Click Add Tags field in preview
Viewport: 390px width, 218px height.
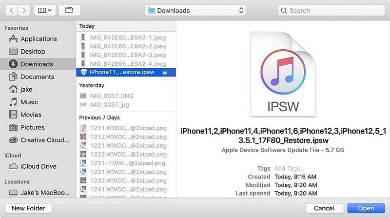point(289,168)
